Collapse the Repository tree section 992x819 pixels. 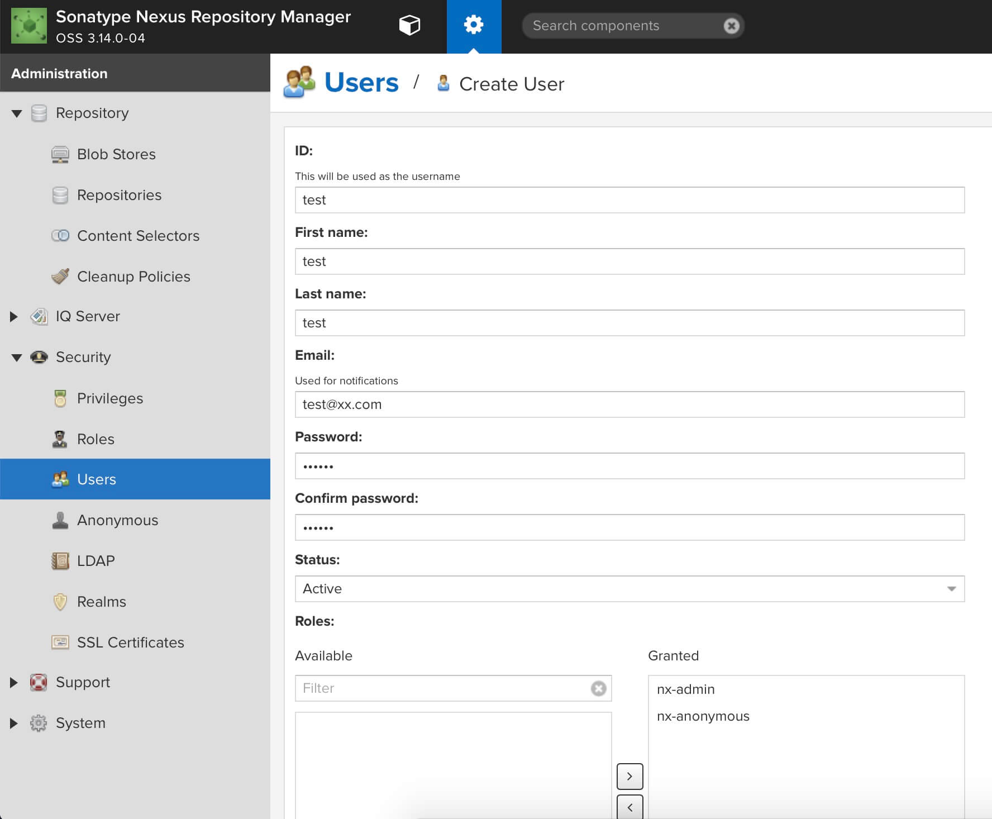[x=17, y=113]
